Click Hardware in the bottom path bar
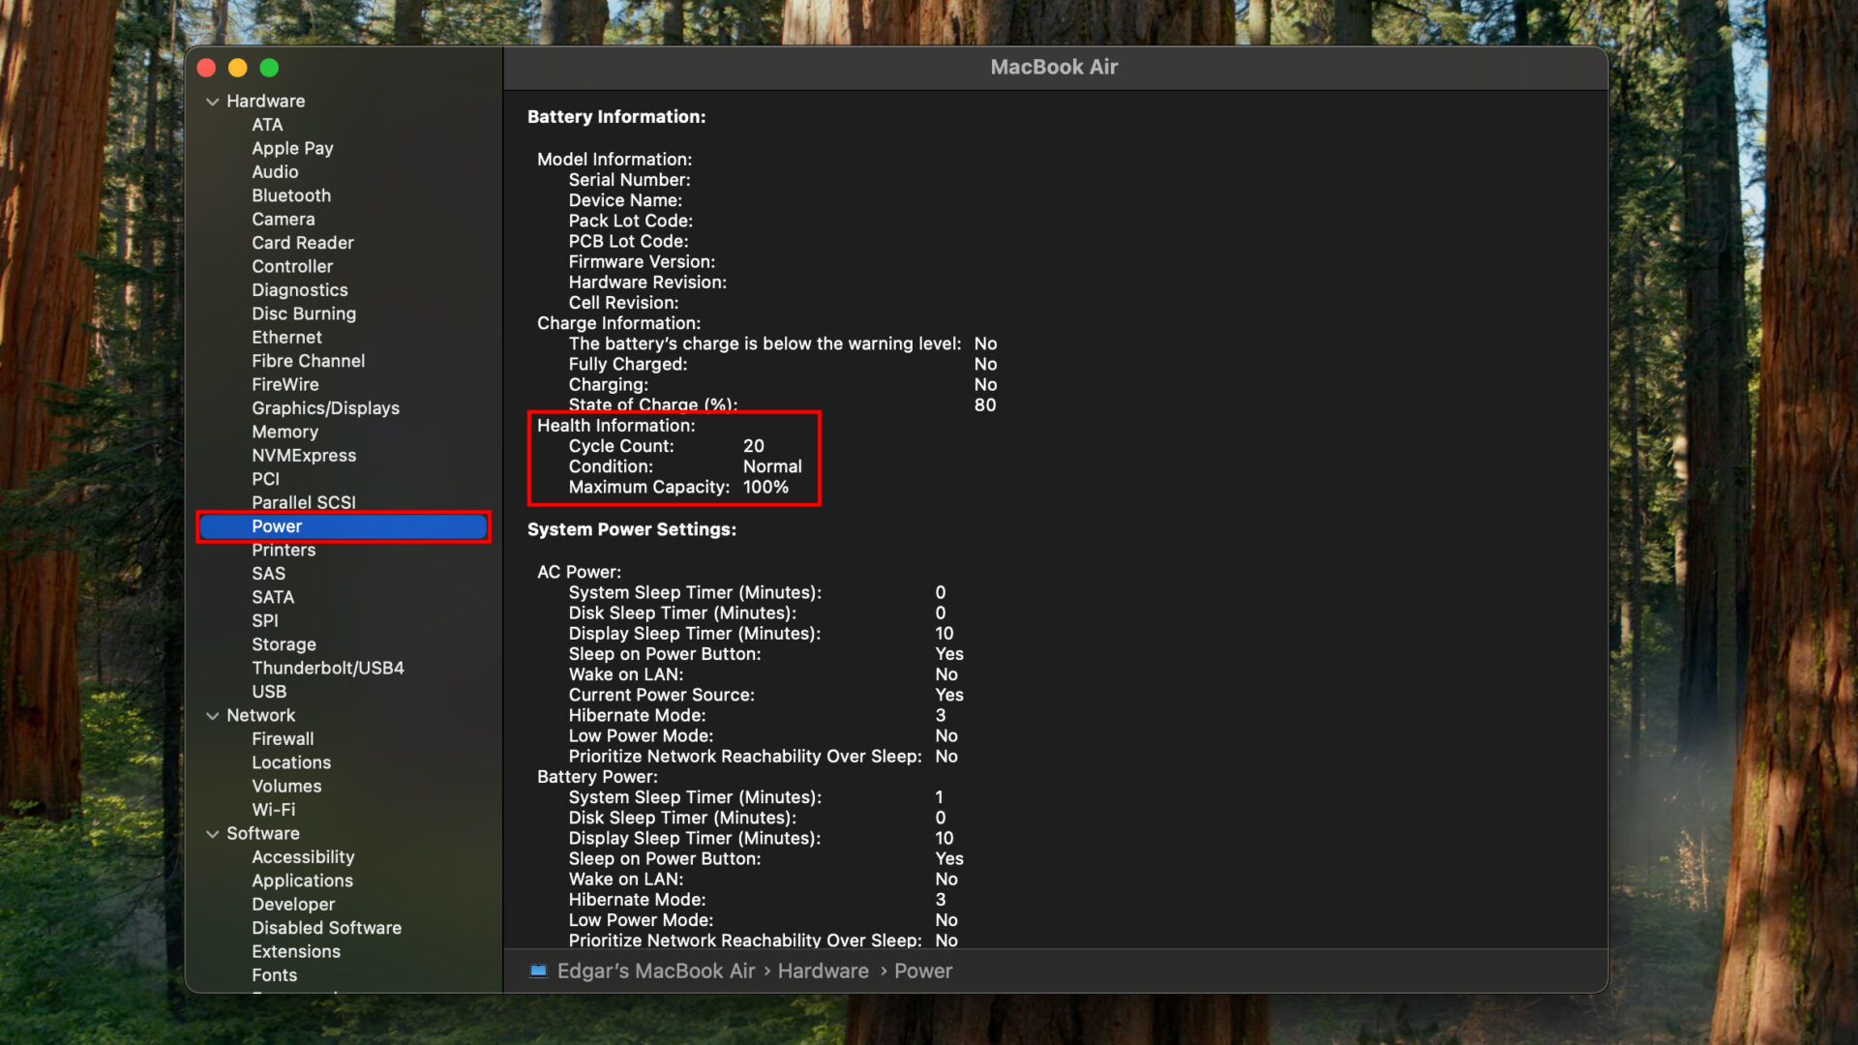This screenshot has width=1858, height=1045. tap(823, 970)
